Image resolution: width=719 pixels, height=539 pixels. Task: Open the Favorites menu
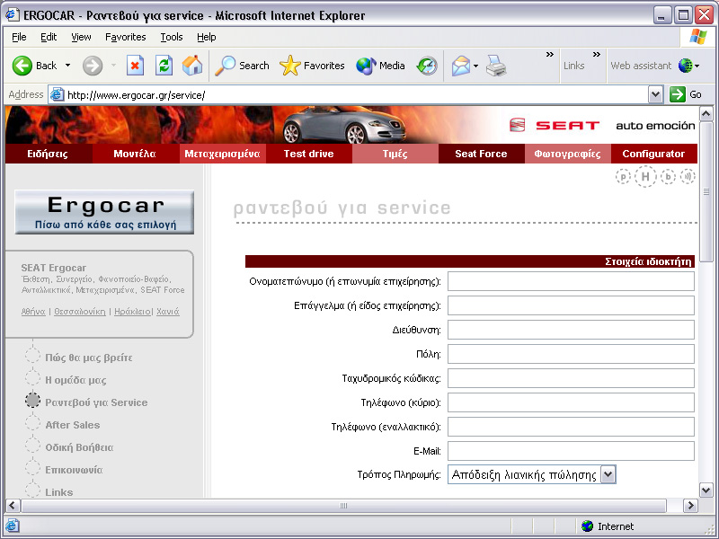125,37
